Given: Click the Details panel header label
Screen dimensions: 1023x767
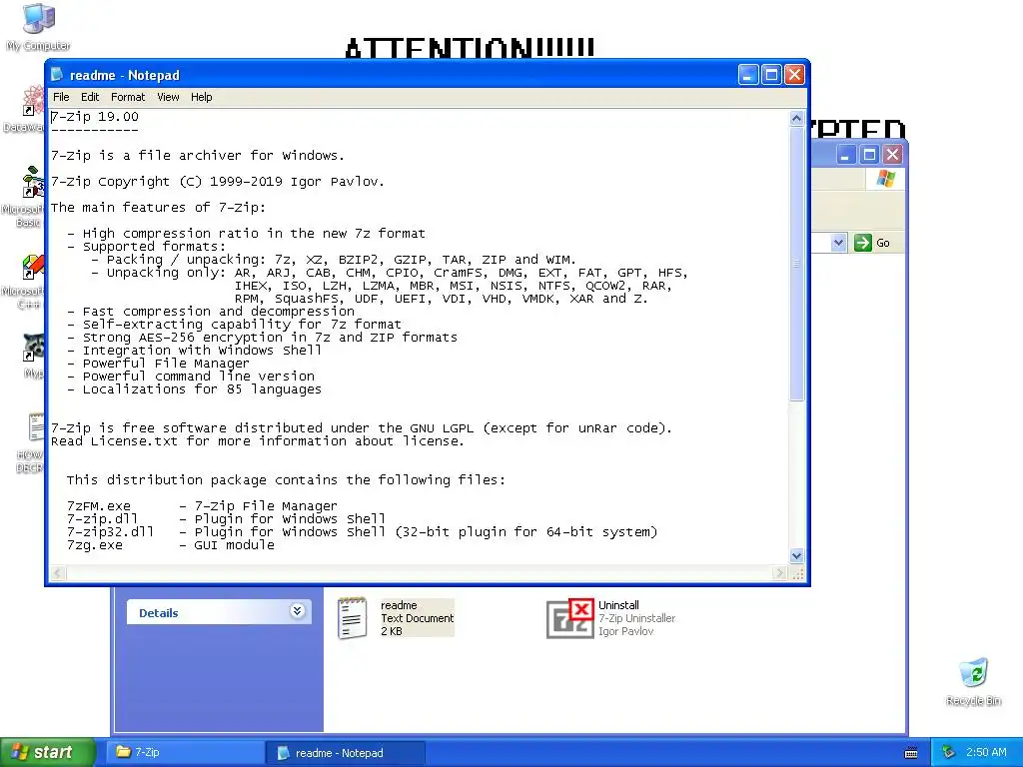Looking at the screenshot, I should [x=159, y=612].
